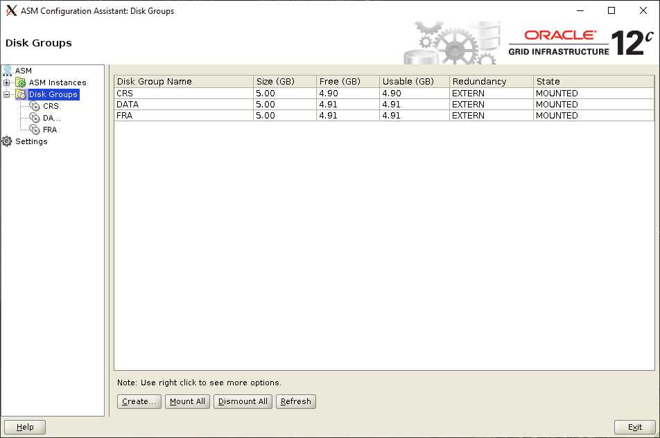Minimize the ASM Configuration Assistant window
The image size is (660, 438).
(x=580, y=10)
